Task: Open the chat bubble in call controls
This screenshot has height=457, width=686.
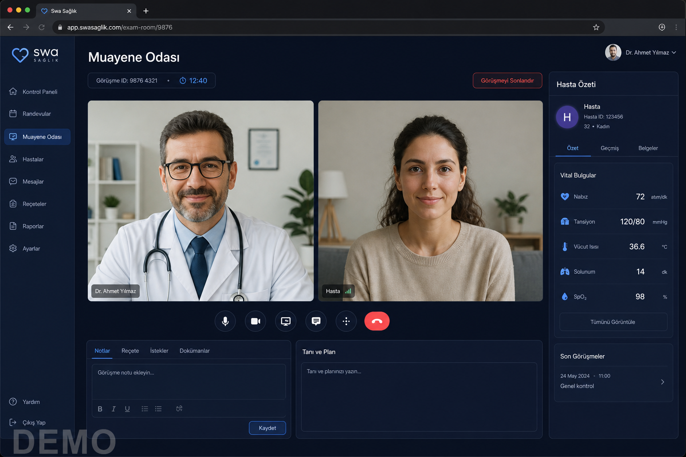Action: click(x=316, y=321)
